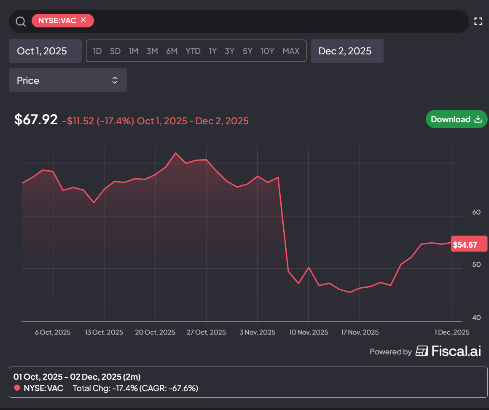The width and height of the screenshot is (489, 410).
Task: Click the download arrow icon
Action: [x=478, y=119]
